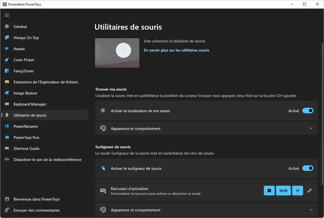Click the Keyboard Manager icon

pos(7,104)
